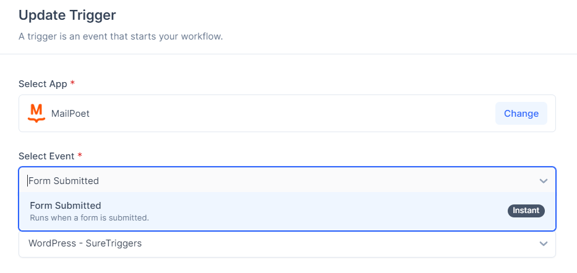Screen dimensions: 577x273
Task: Click the Select App label
Action: coord(43,83)
